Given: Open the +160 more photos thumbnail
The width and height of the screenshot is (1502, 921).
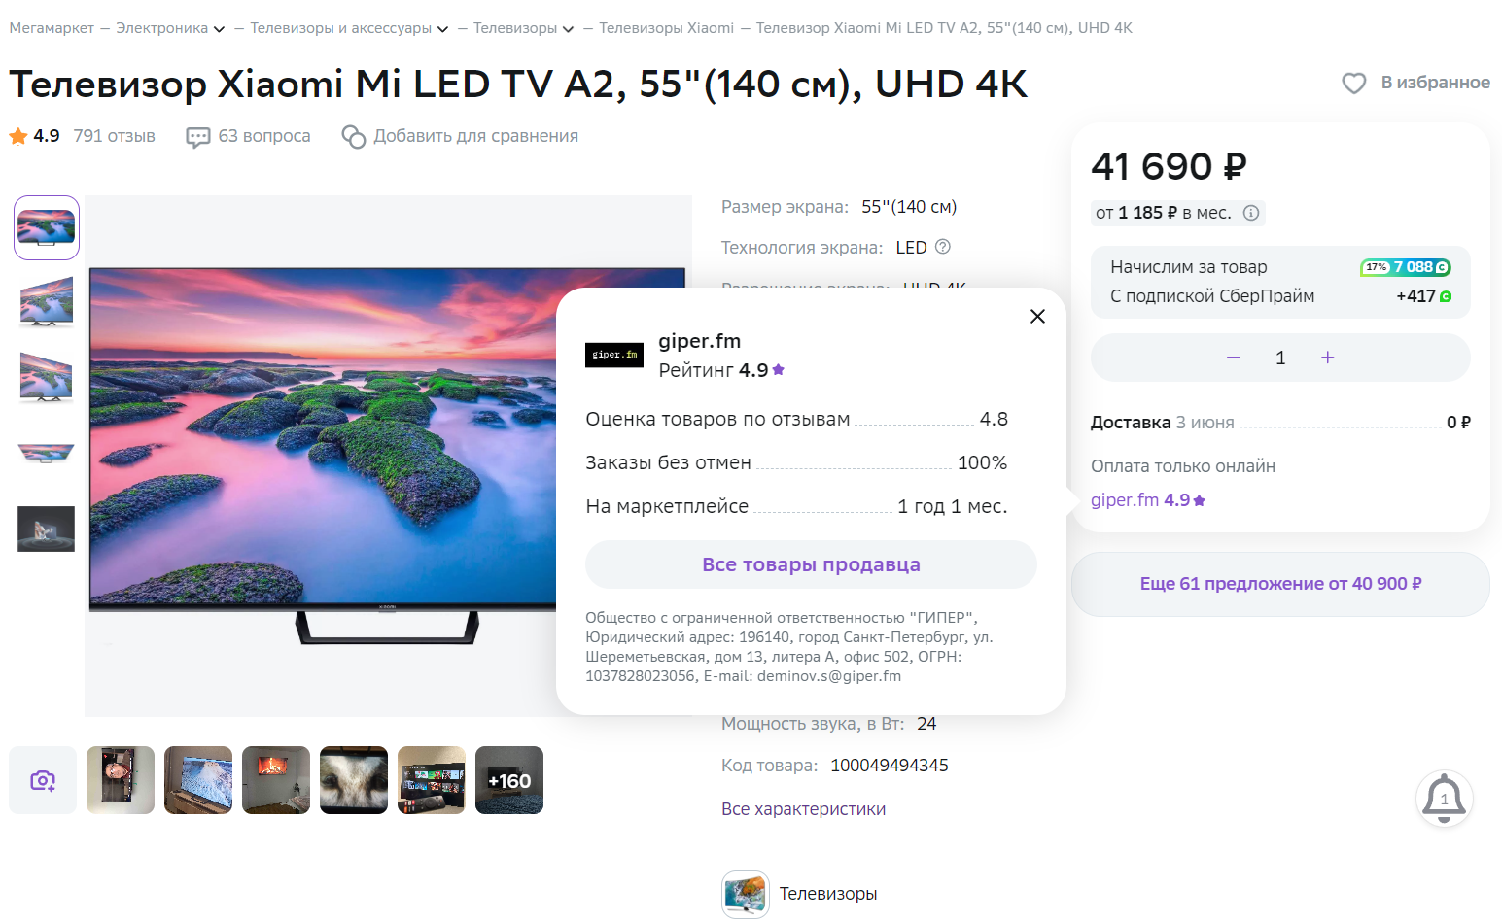Looking at the screenshot, I should click(x=509, y=780).
